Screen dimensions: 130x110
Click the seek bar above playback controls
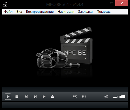pos(65,89)
